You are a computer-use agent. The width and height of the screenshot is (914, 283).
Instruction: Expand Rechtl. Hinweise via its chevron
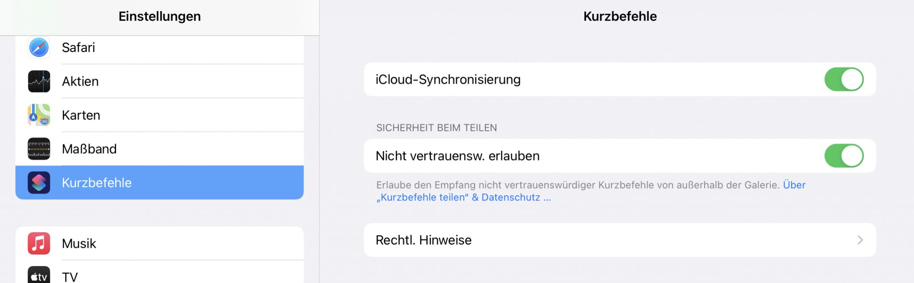[860, 240]
